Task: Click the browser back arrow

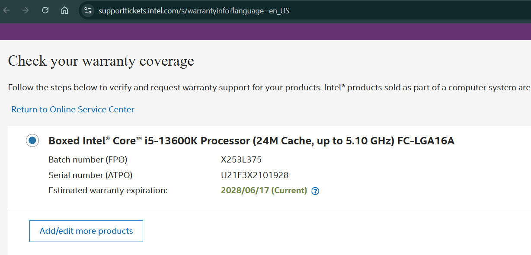Action: coord(6,10)
